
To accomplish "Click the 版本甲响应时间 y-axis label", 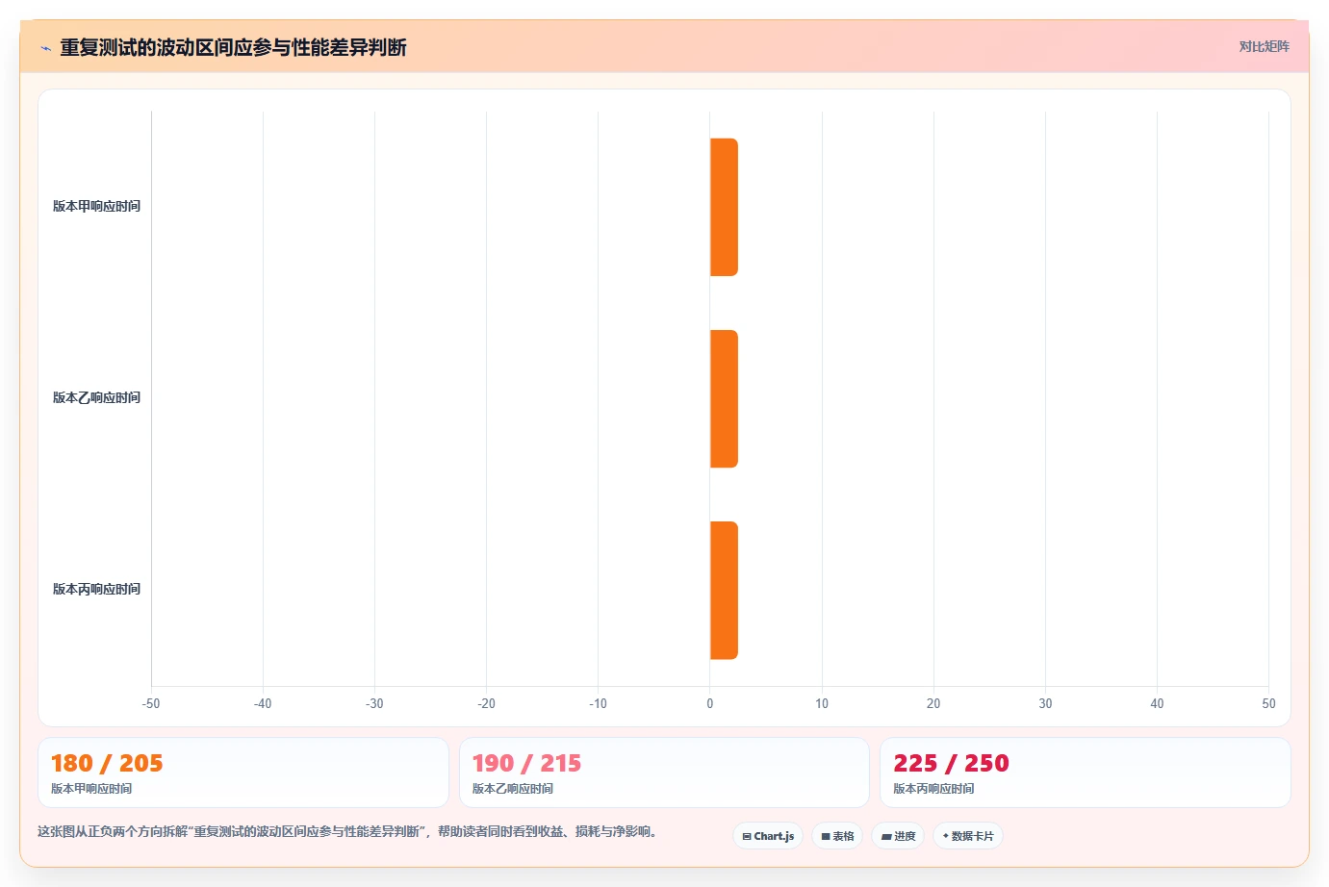I will [96, 207].
